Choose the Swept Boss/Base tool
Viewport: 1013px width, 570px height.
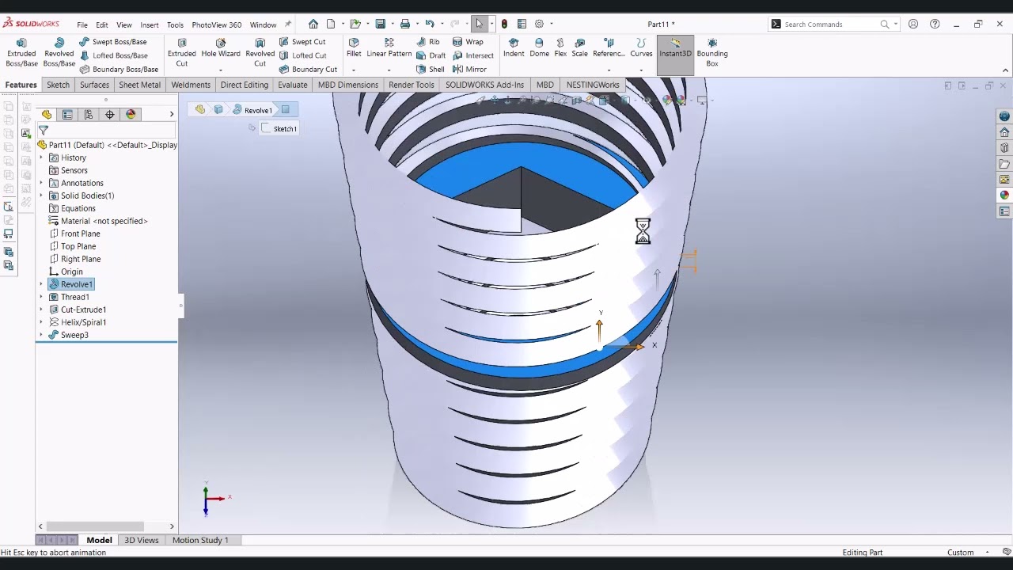click(x=113, y=42)
